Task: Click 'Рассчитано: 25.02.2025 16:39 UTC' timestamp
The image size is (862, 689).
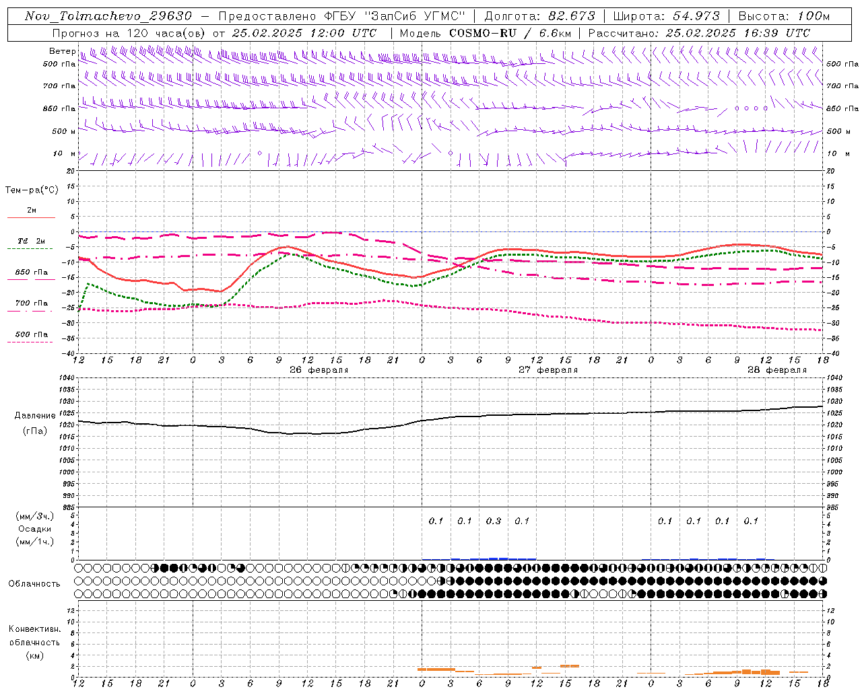Action: point(699,33)
